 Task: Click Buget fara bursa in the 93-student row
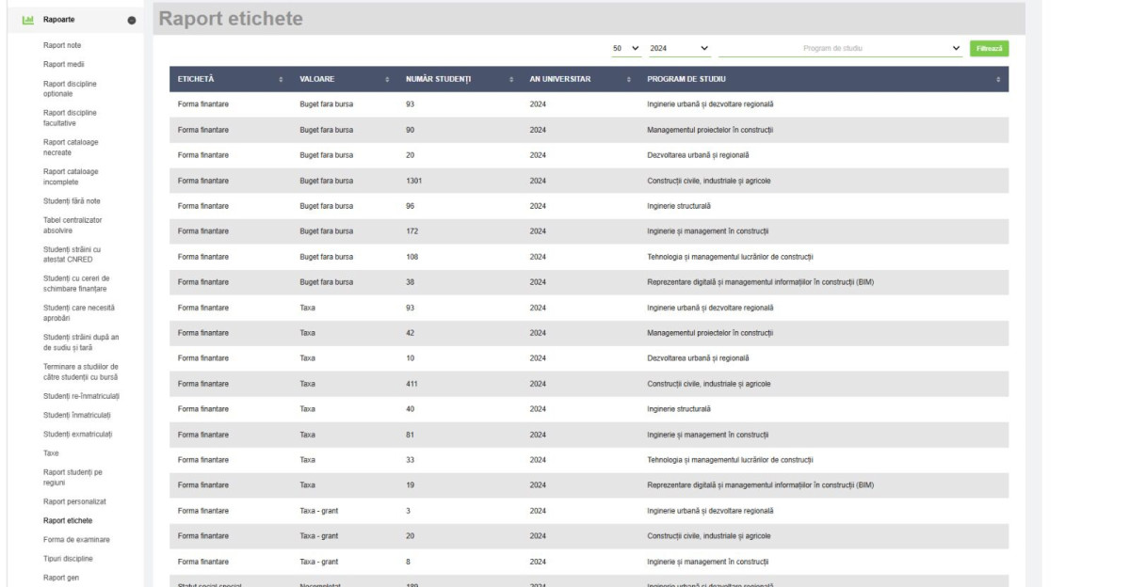(327, 104)
